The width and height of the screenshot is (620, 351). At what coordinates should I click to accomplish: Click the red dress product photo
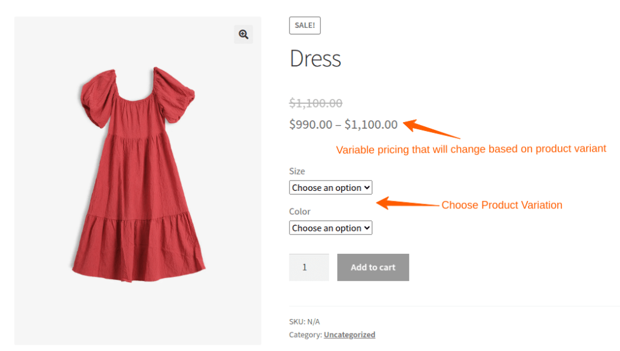138,175
